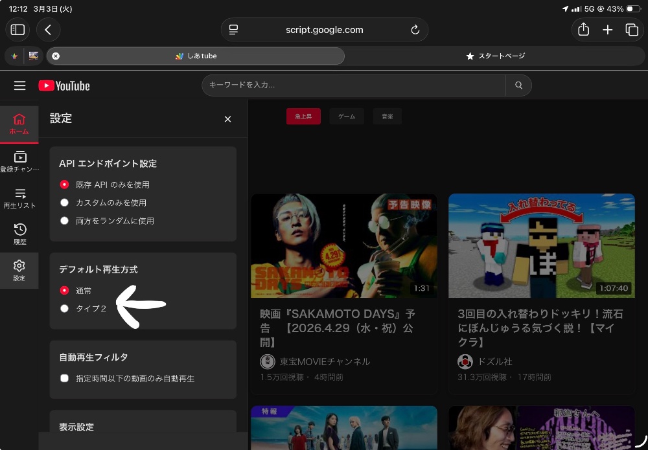The width and height of the screenshot is (648, 450).
Task: Enable 指定時間以下の動画のみ自動再生 checkbox
Action: tap(64, 378)
